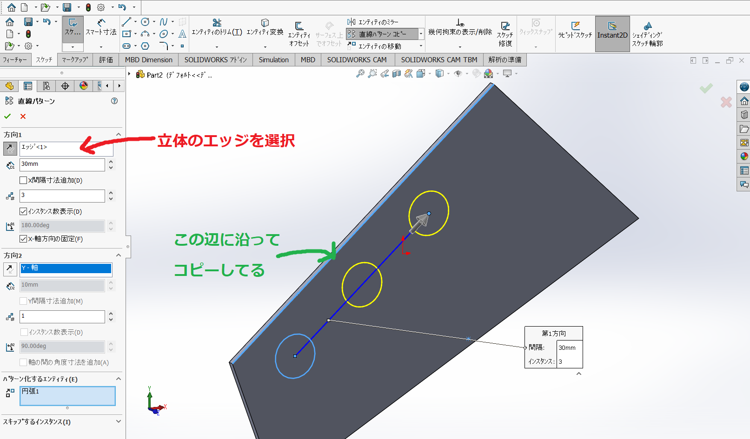Click the Smart Dimension (スマート寸法) tool

[101, 27]
